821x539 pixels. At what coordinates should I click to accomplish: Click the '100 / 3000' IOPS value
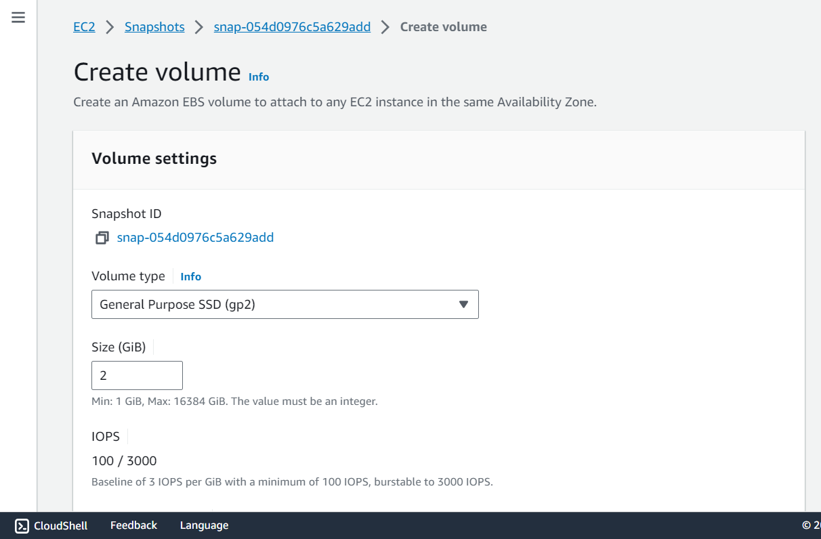click(124, 461)
